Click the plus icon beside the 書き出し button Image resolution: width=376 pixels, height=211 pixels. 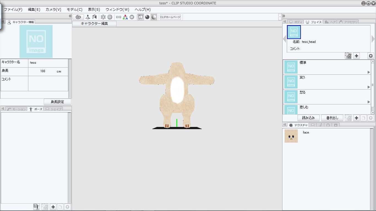(356, 118)
